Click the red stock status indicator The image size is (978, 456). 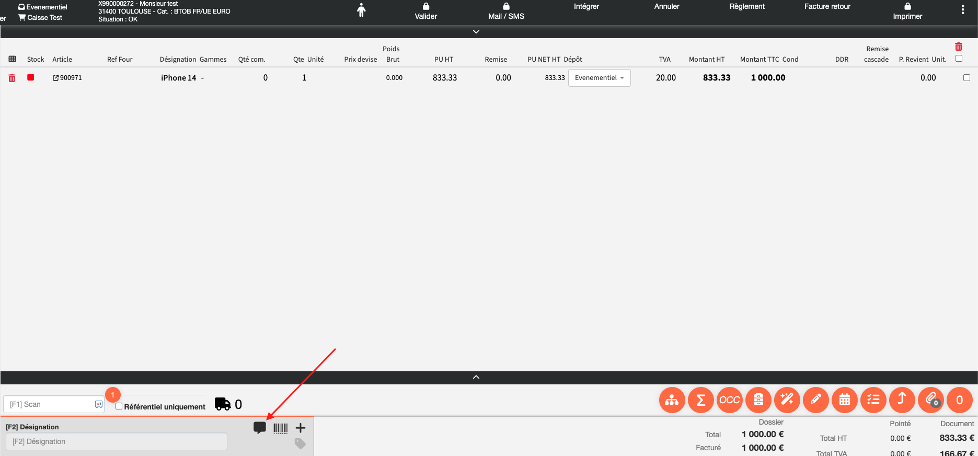31,77
